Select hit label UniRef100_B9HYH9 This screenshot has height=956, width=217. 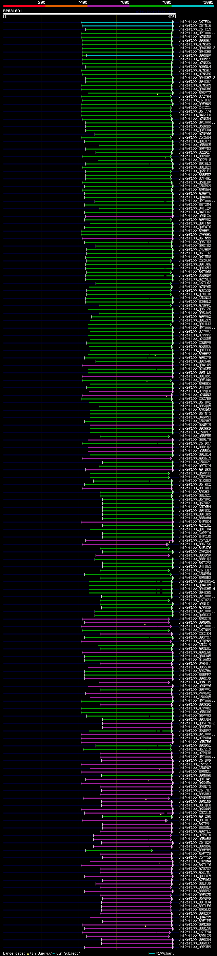(x=195, y=850)
